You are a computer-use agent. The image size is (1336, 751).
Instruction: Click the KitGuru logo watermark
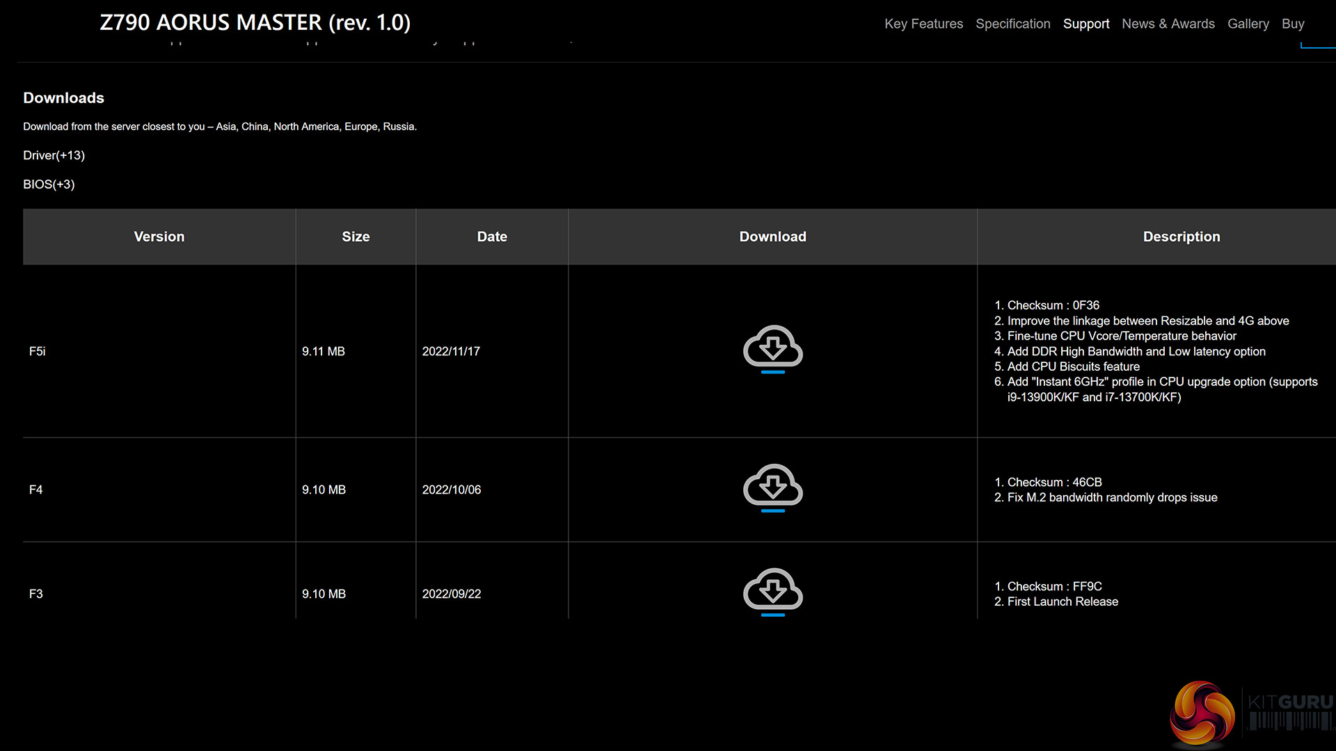(1250, 713)
